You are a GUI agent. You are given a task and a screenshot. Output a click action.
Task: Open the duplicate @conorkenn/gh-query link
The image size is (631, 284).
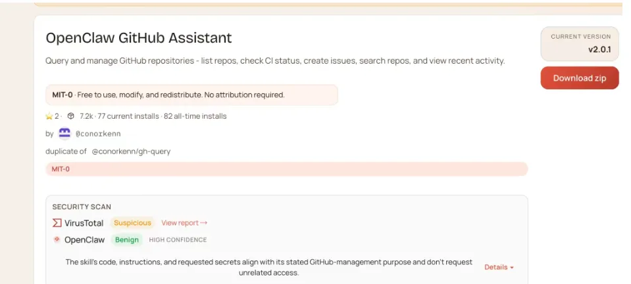[131, 152]
